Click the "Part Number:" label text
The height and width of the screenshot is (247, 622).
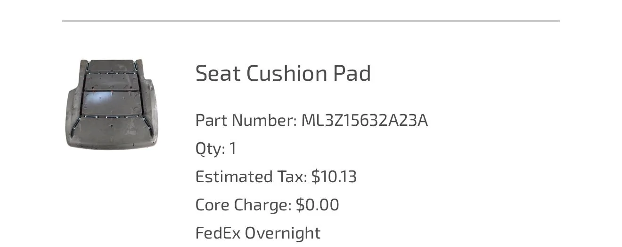point(246,121)
